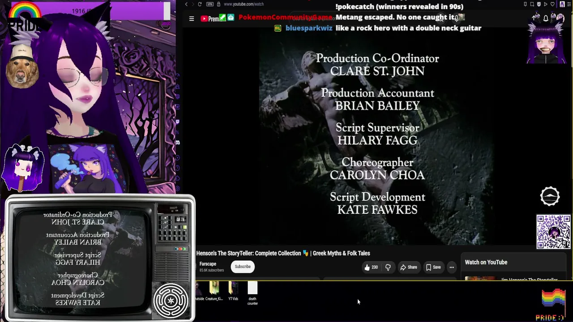Click the heart icon in the browser toolbar
This screenshot has height=322, width=573.
click(552, 4)
